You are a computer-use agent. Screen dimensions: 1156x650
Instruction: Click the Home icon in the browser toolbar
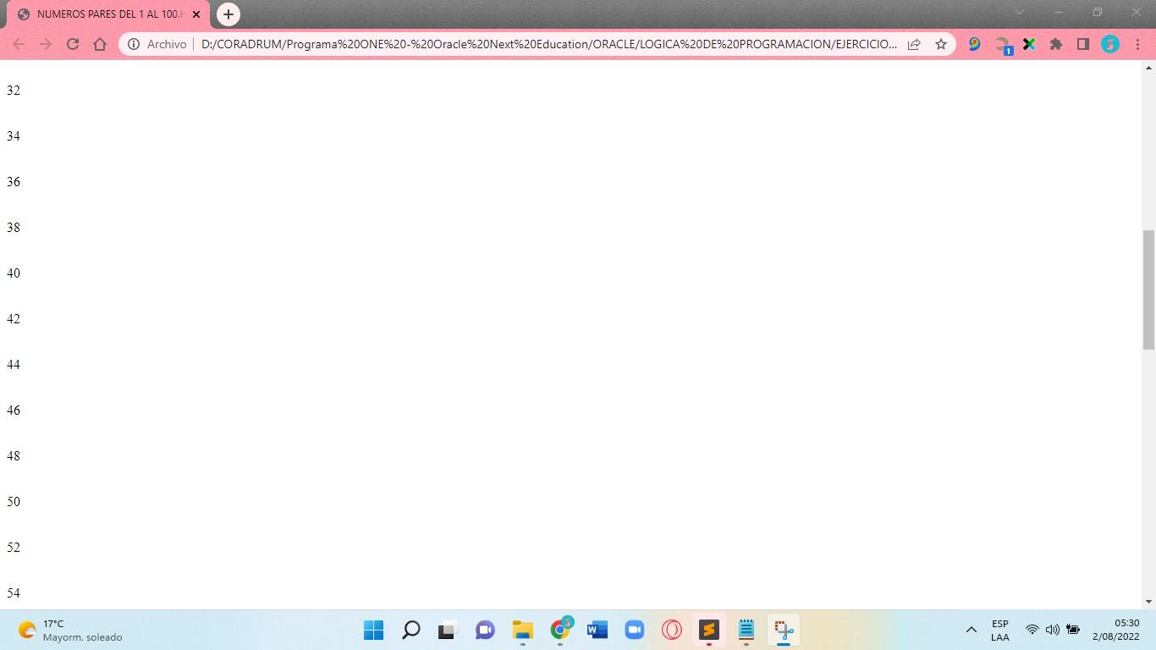101,44
